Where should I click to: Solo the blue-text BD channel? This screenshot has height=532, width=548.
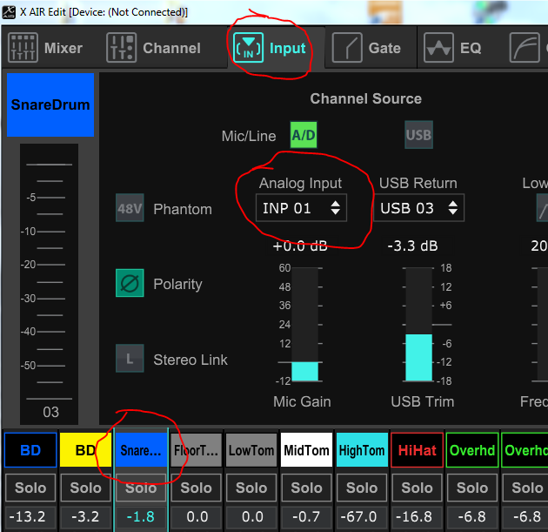tap(30, 488)
